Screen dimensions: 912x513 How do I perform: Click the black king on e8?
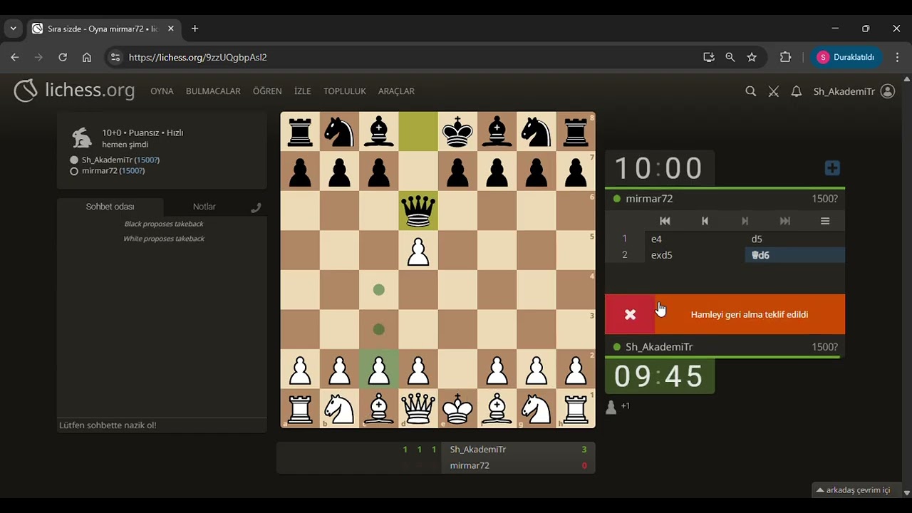[457, 132]
